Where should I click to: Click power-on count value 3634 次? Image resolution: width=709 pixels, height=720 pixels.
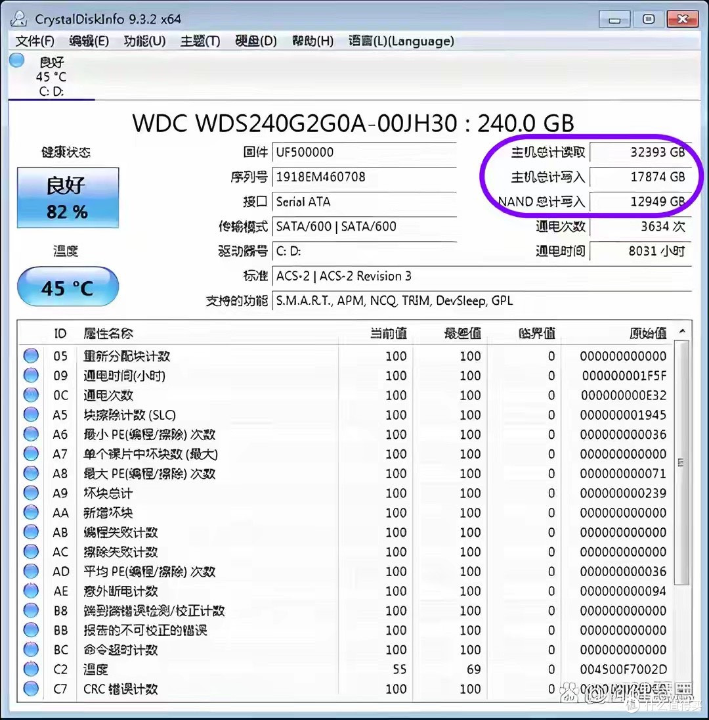click(x=641, y=227)
